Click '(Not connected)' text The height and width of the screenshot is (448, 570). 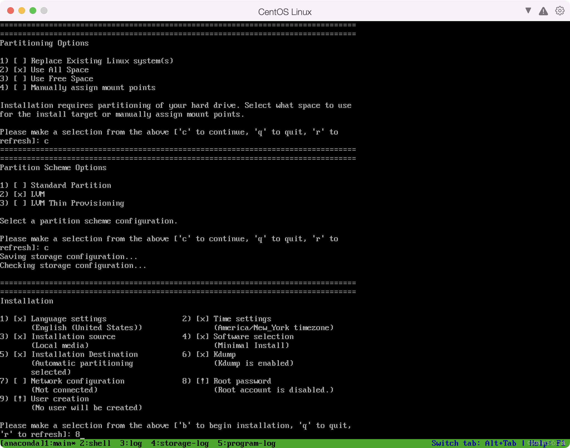pyautogui.click(x=64, y=390)
